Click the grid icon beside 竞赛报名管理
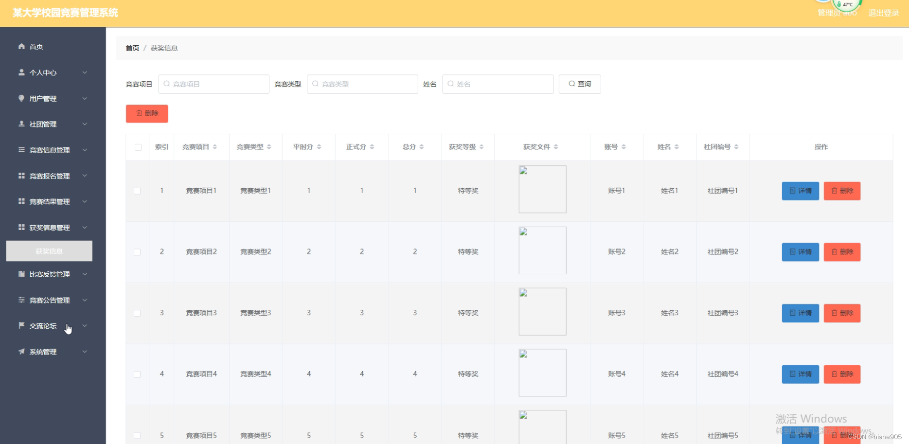This screenshot has width=909, height=444. (21, 176)
